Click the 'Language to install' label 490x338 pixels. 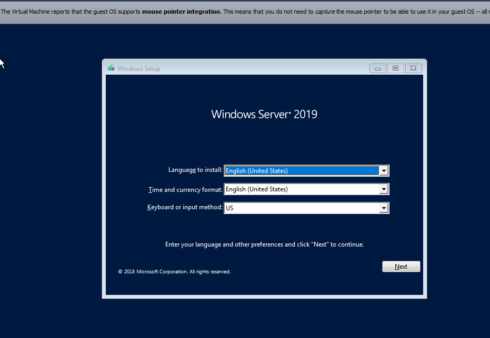195,170
